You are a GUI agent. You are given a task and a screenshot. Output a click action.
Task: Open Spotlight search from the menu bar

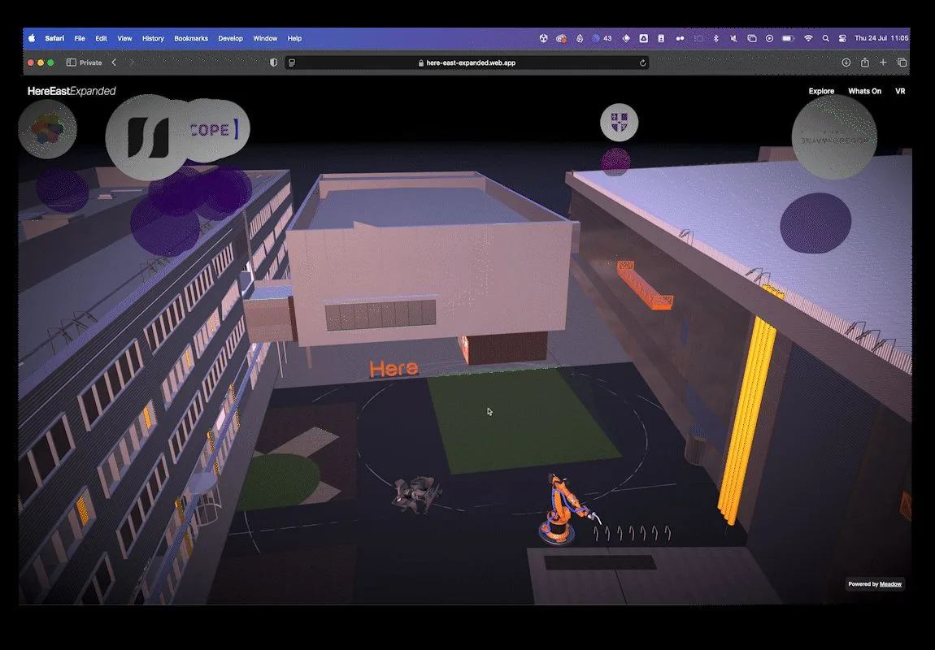[825, 38]
